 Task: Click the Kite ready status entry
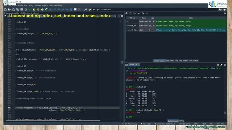pyautogui.click(x=146, y=124)
